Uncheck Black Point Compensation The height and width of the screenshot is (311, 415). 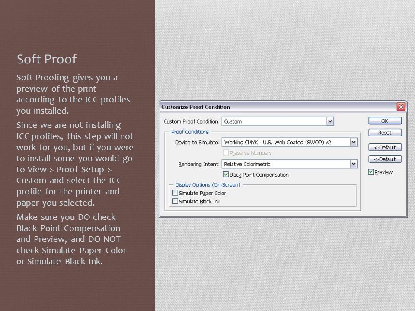[x=226, y=174]
